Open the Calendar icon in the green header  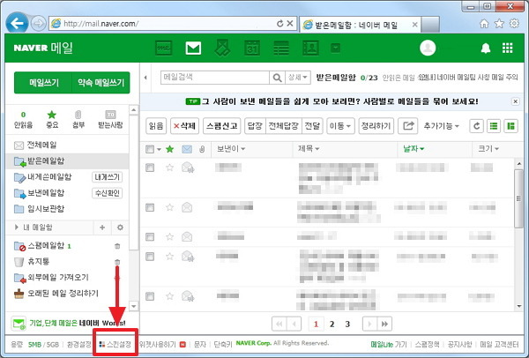click(x=252, y=48)
